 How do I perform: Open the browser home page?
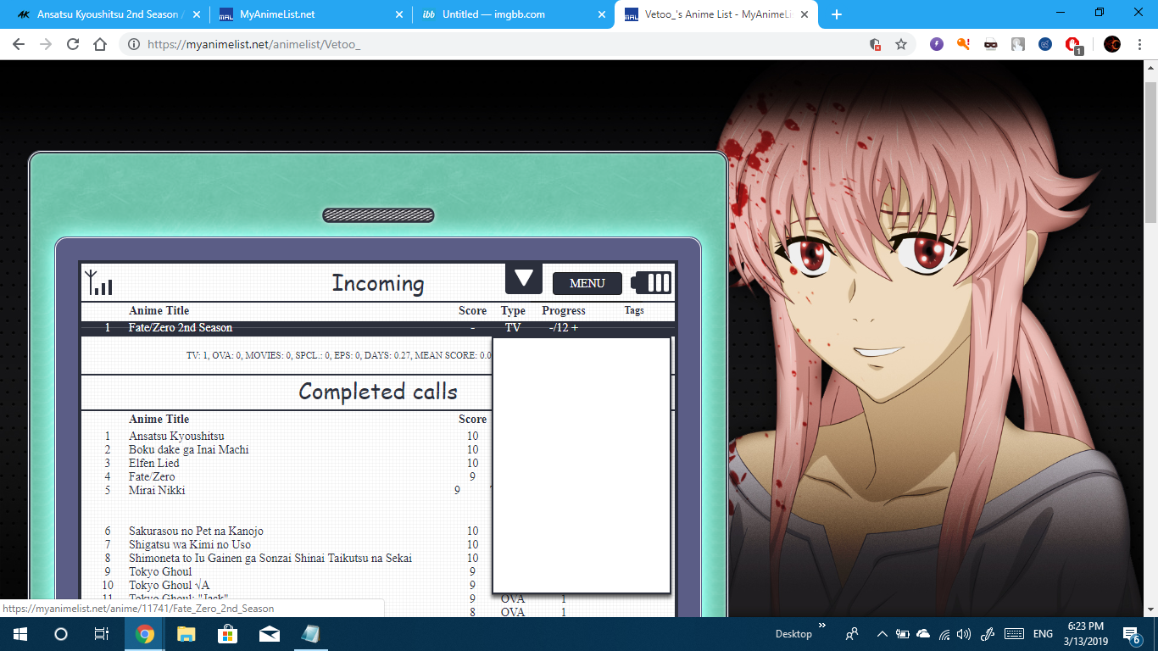pyautogui.click(x=100, y=44)
